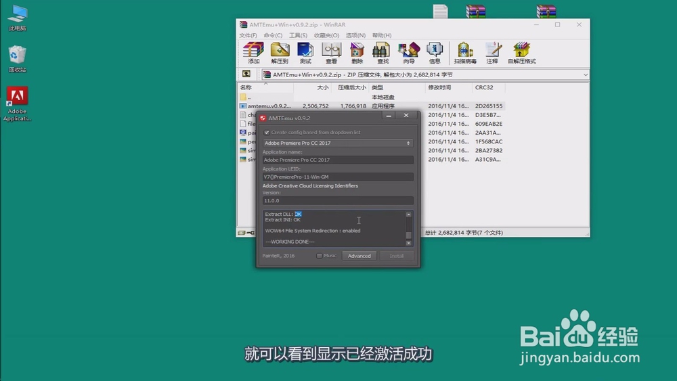Maximize the WinRAR window
This screenshot has width=677, height=381.
(557, 24)
